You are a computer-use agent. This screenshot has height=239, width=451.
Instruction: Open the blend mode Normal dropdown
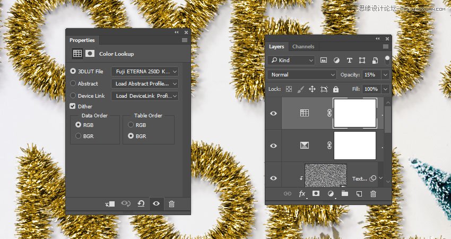[x=302, y=75]
